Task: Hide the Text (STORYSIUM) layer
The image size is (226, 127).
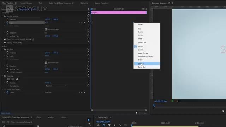Action: pos(5,43)
